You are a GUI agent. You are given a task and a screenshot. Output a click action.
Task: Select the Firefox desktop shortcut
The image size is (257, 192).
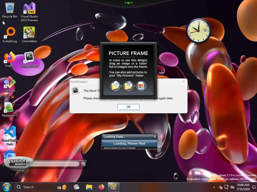10,60
